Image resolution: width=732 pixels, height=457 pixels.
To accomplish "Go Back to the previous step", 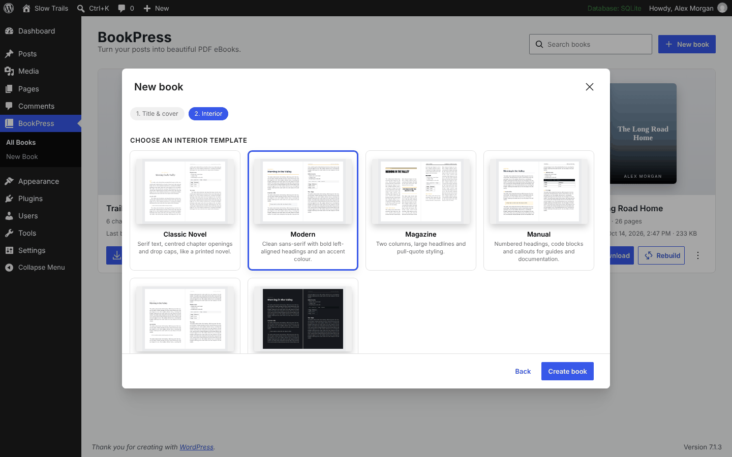I will (523, 371).
